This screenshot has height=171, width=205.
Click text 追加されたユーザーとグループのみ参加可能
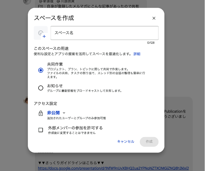(76, 118)
